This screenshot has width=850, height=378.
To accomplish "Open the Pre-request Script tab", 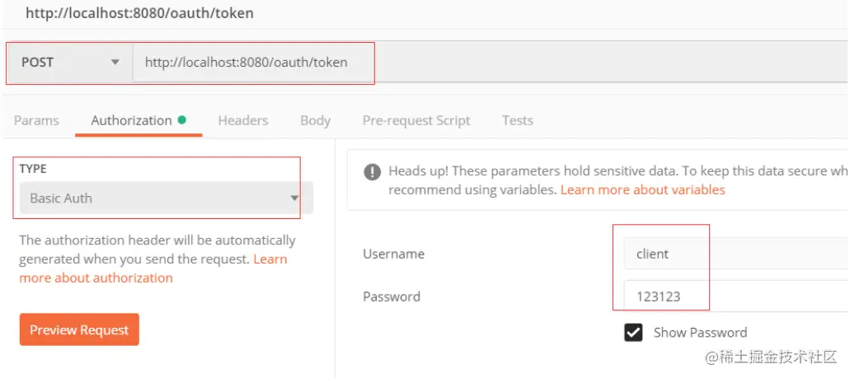I will (416, 120).
